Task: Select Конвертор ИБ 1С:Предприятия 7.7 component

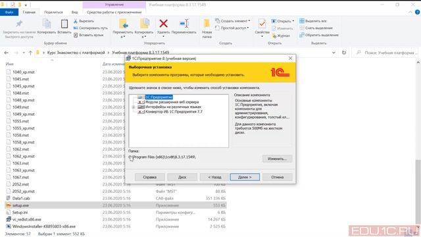Action: click(174, 111)
